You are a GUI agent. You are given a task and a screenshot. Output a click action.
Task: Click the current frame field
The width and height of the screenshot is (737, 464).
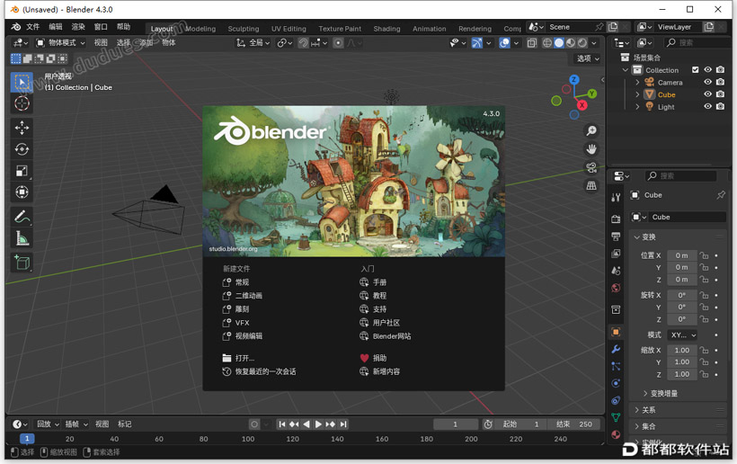coord(456,424)
